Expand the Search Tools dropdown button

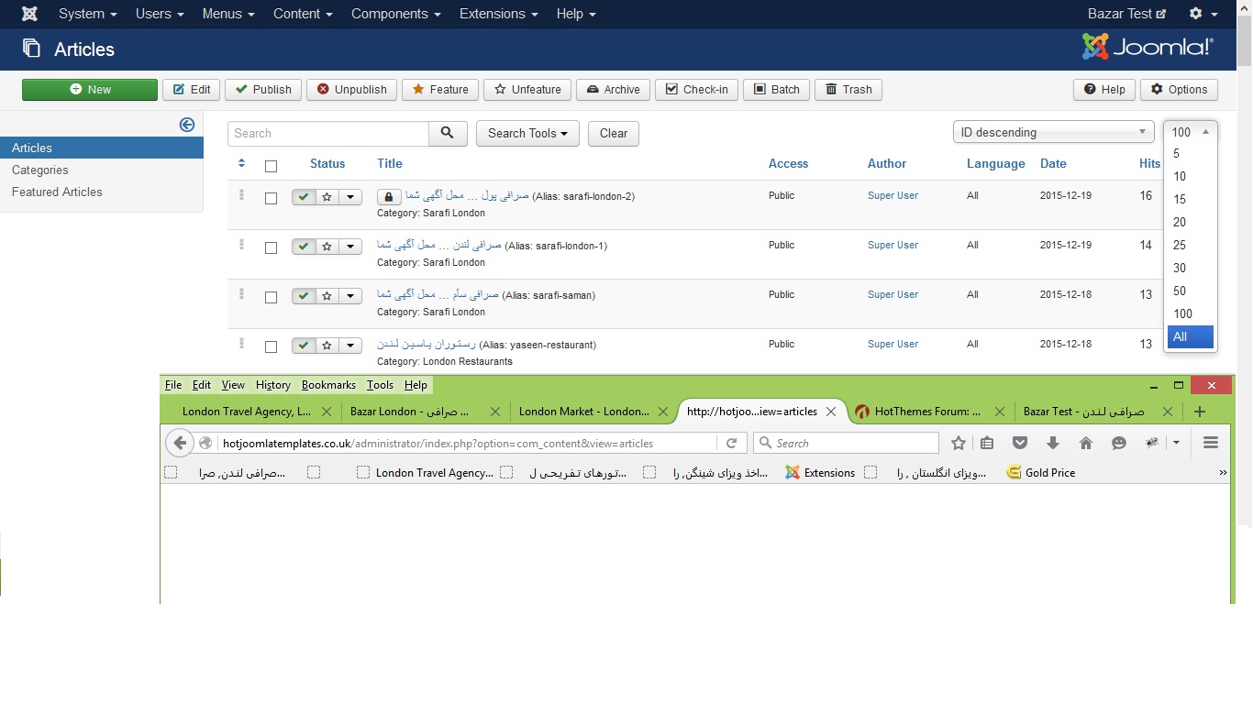coord(527,133)
